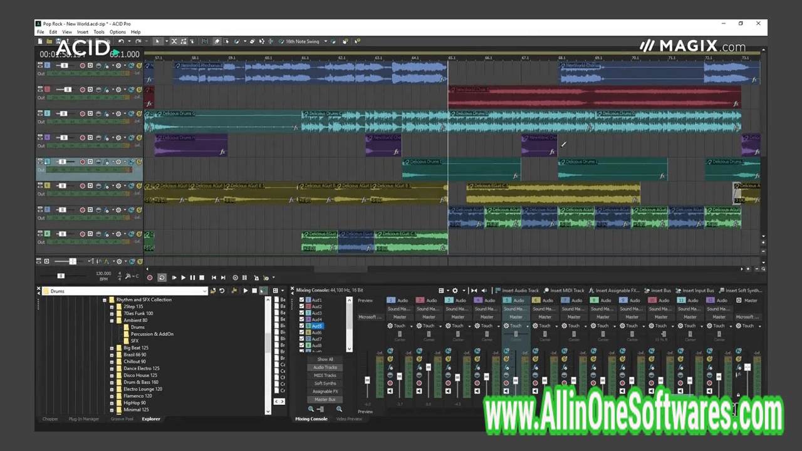Click Insert Assignable FX in mixer
Image resolution: width=802 pixels, height=451 pixels.
[615, 291]
